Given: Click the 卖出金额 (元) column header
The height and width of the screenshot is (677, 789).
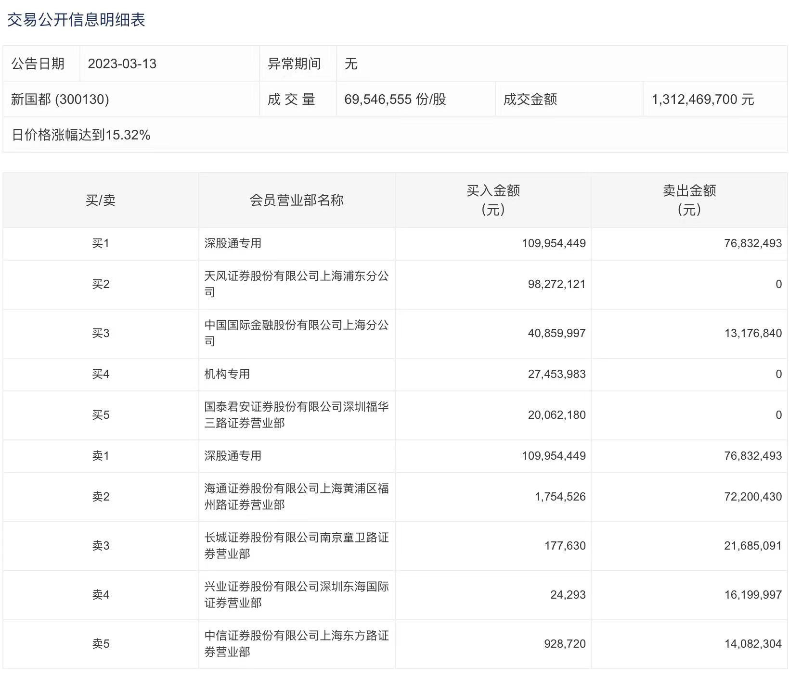Looking at the screenshot, I should click(689, 200).
